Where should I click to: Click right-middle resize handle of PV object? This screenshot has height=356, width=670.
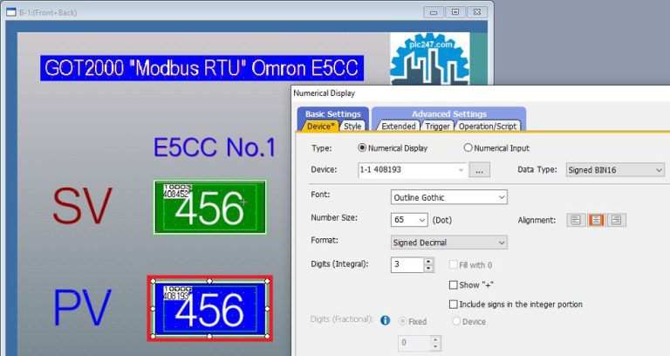coord(268,309)
